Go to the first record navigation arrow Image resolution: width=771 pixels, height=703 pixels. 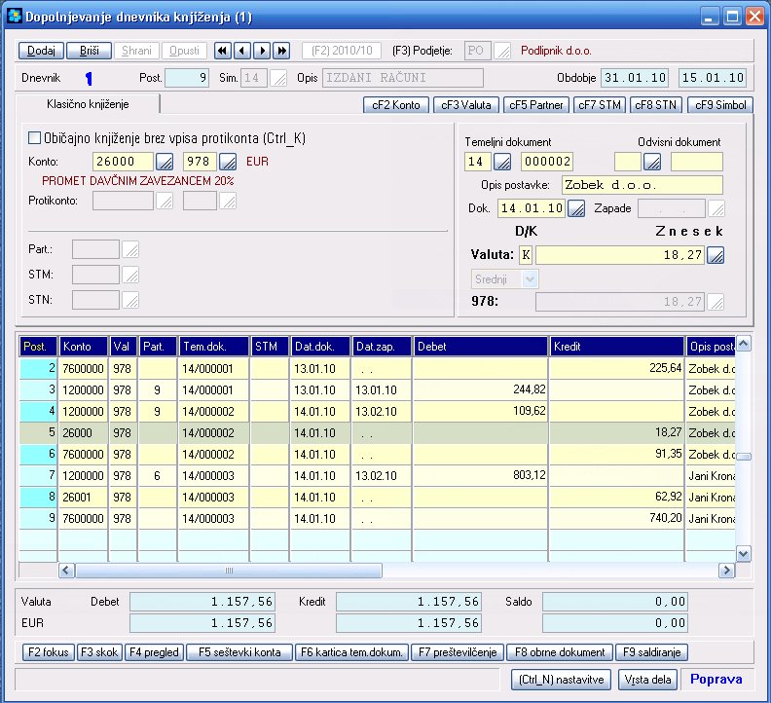pos(222,51)
